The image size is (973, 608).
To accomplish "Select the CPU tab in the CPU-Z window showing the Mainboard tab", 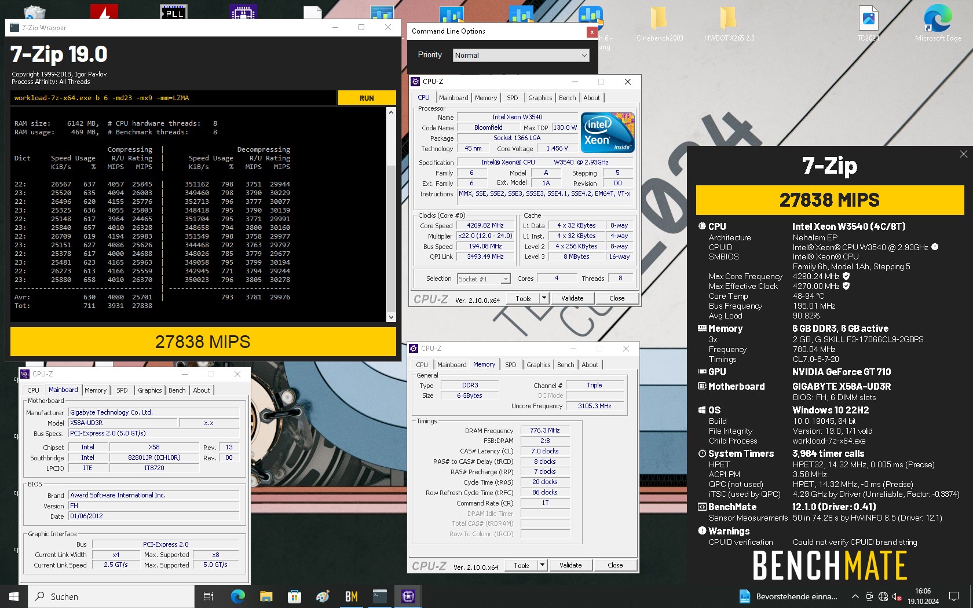I will tap(34, 390).
